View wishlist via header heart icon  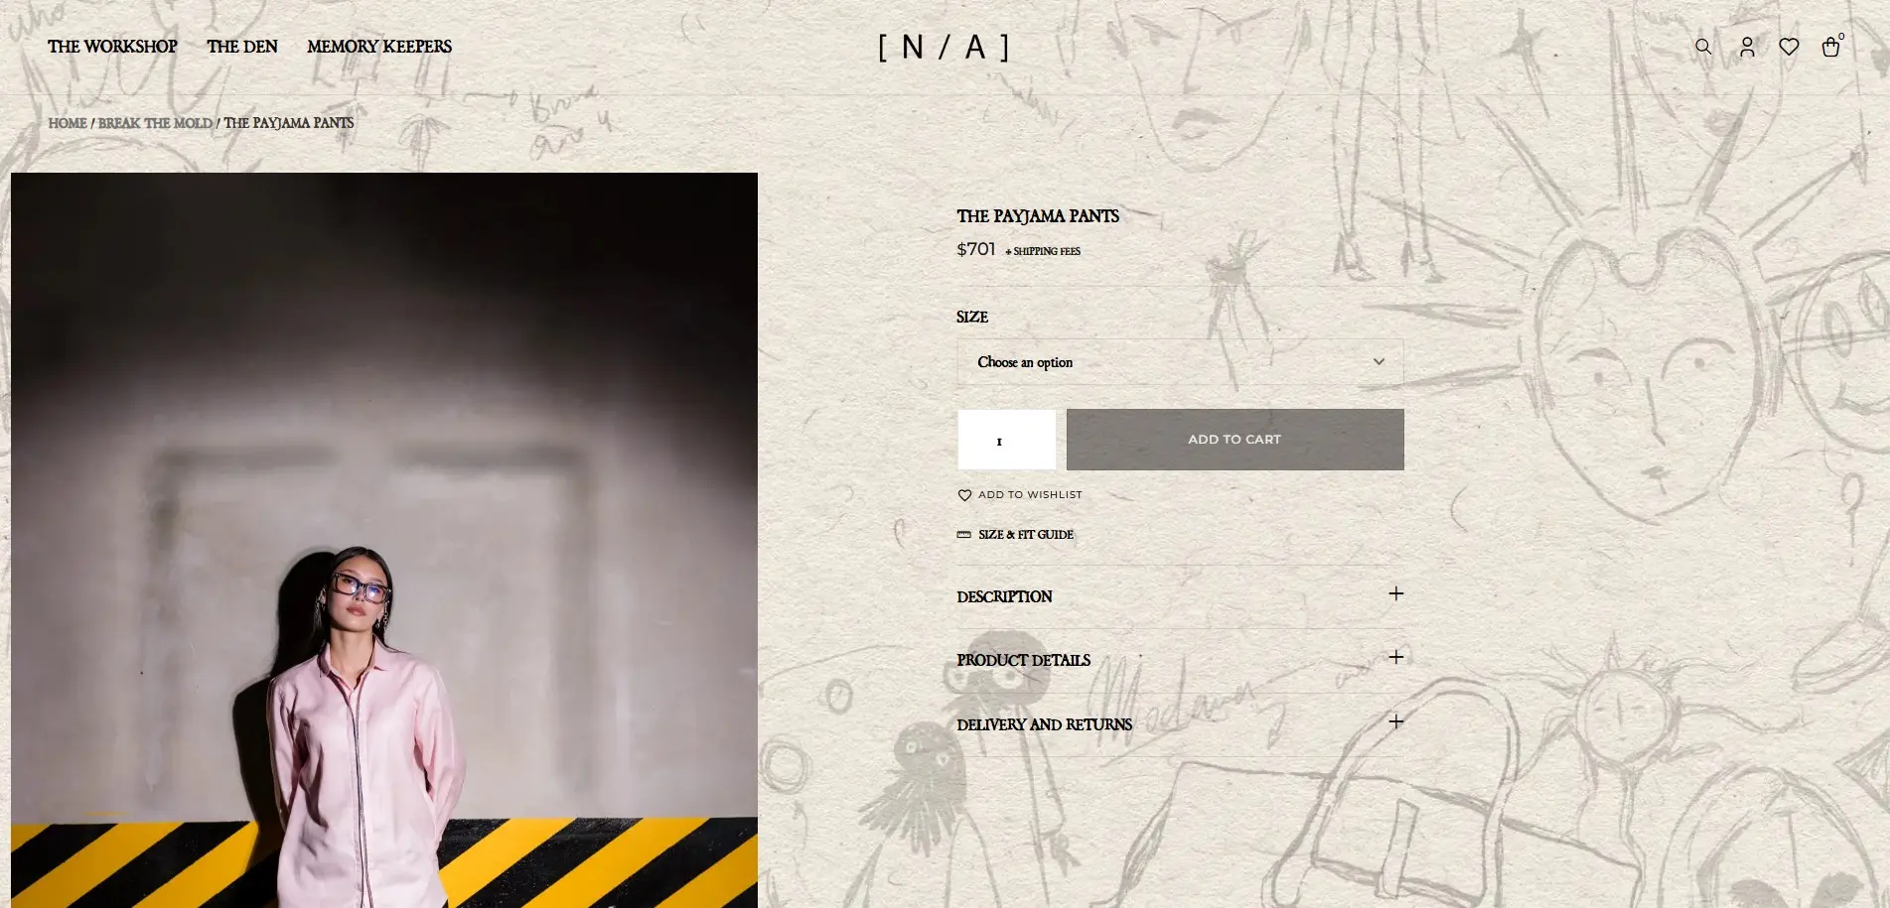[x=1789, y=47]
